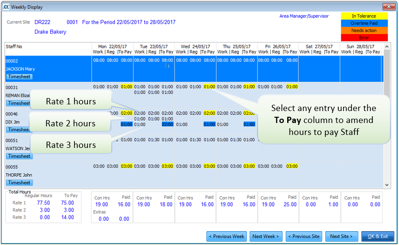
Task: Click staff number 00002
Action: [11, 61]
